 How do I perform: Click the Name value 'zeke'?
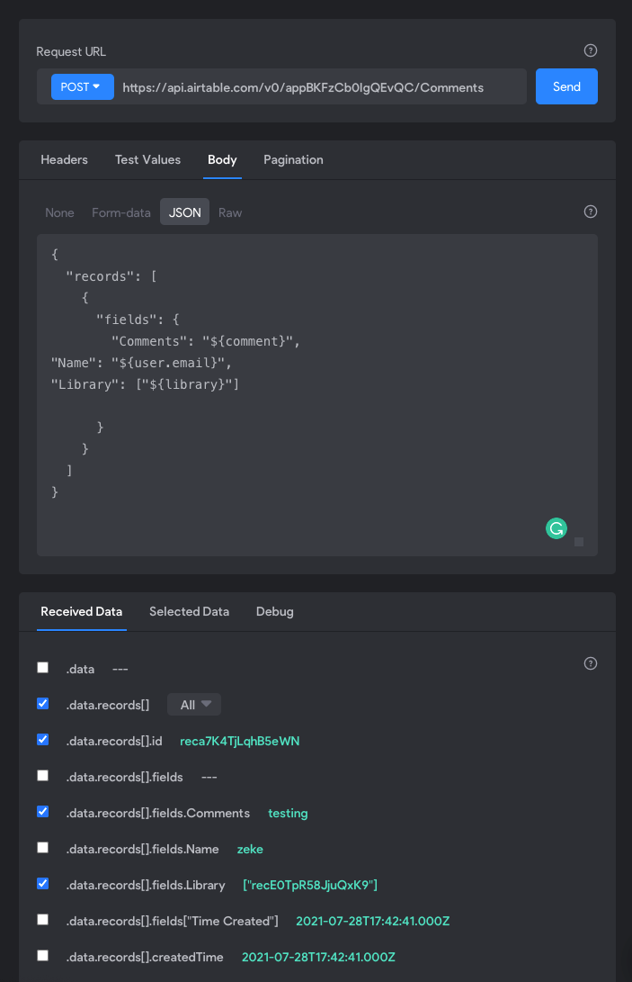click(x=250, y=849)
